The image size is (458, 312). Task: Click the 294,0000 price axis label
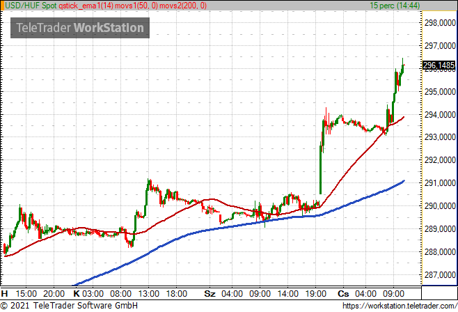click(440, 115)
